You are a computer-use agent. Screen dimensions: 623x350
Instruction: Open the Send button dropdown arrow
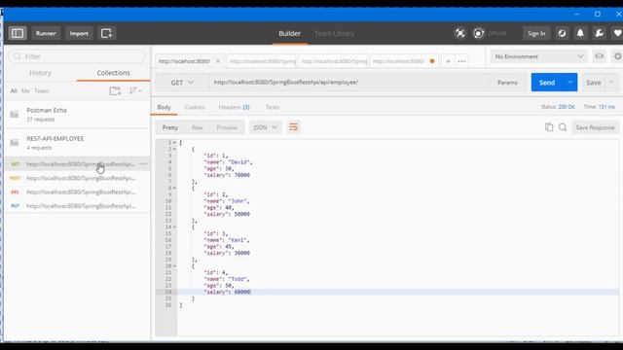pos(570,83)
